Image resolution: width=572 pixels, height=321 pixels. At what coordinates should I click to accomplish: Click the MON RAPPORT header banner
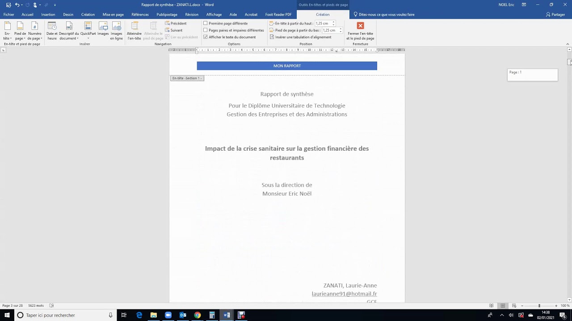pyautogui.click(x=287, y=66)
